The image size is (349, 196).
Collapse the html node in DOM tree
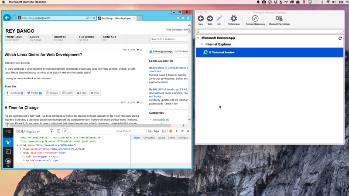tap(17, 145)
